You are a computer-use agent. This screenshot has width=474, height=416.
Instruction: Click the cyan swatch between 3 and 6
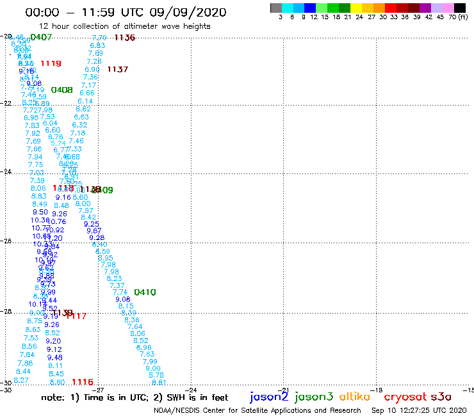pyautogui.click(x=288, y=8)
